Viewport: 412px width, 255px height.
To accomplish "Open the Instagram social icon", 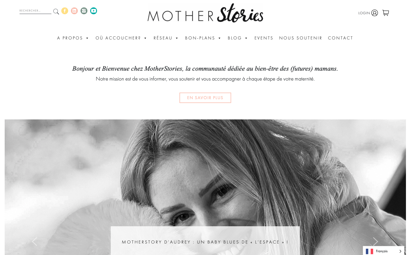I will click(x=84, y=11).
